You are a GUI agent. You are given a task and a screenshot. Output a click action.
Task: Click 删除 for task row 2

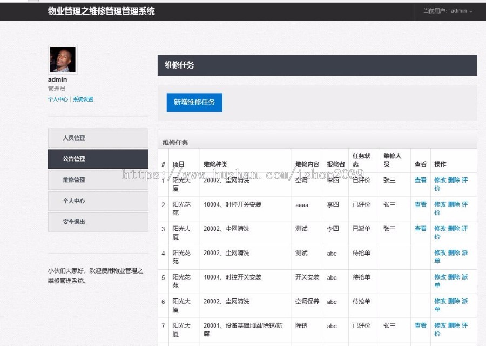454,204
